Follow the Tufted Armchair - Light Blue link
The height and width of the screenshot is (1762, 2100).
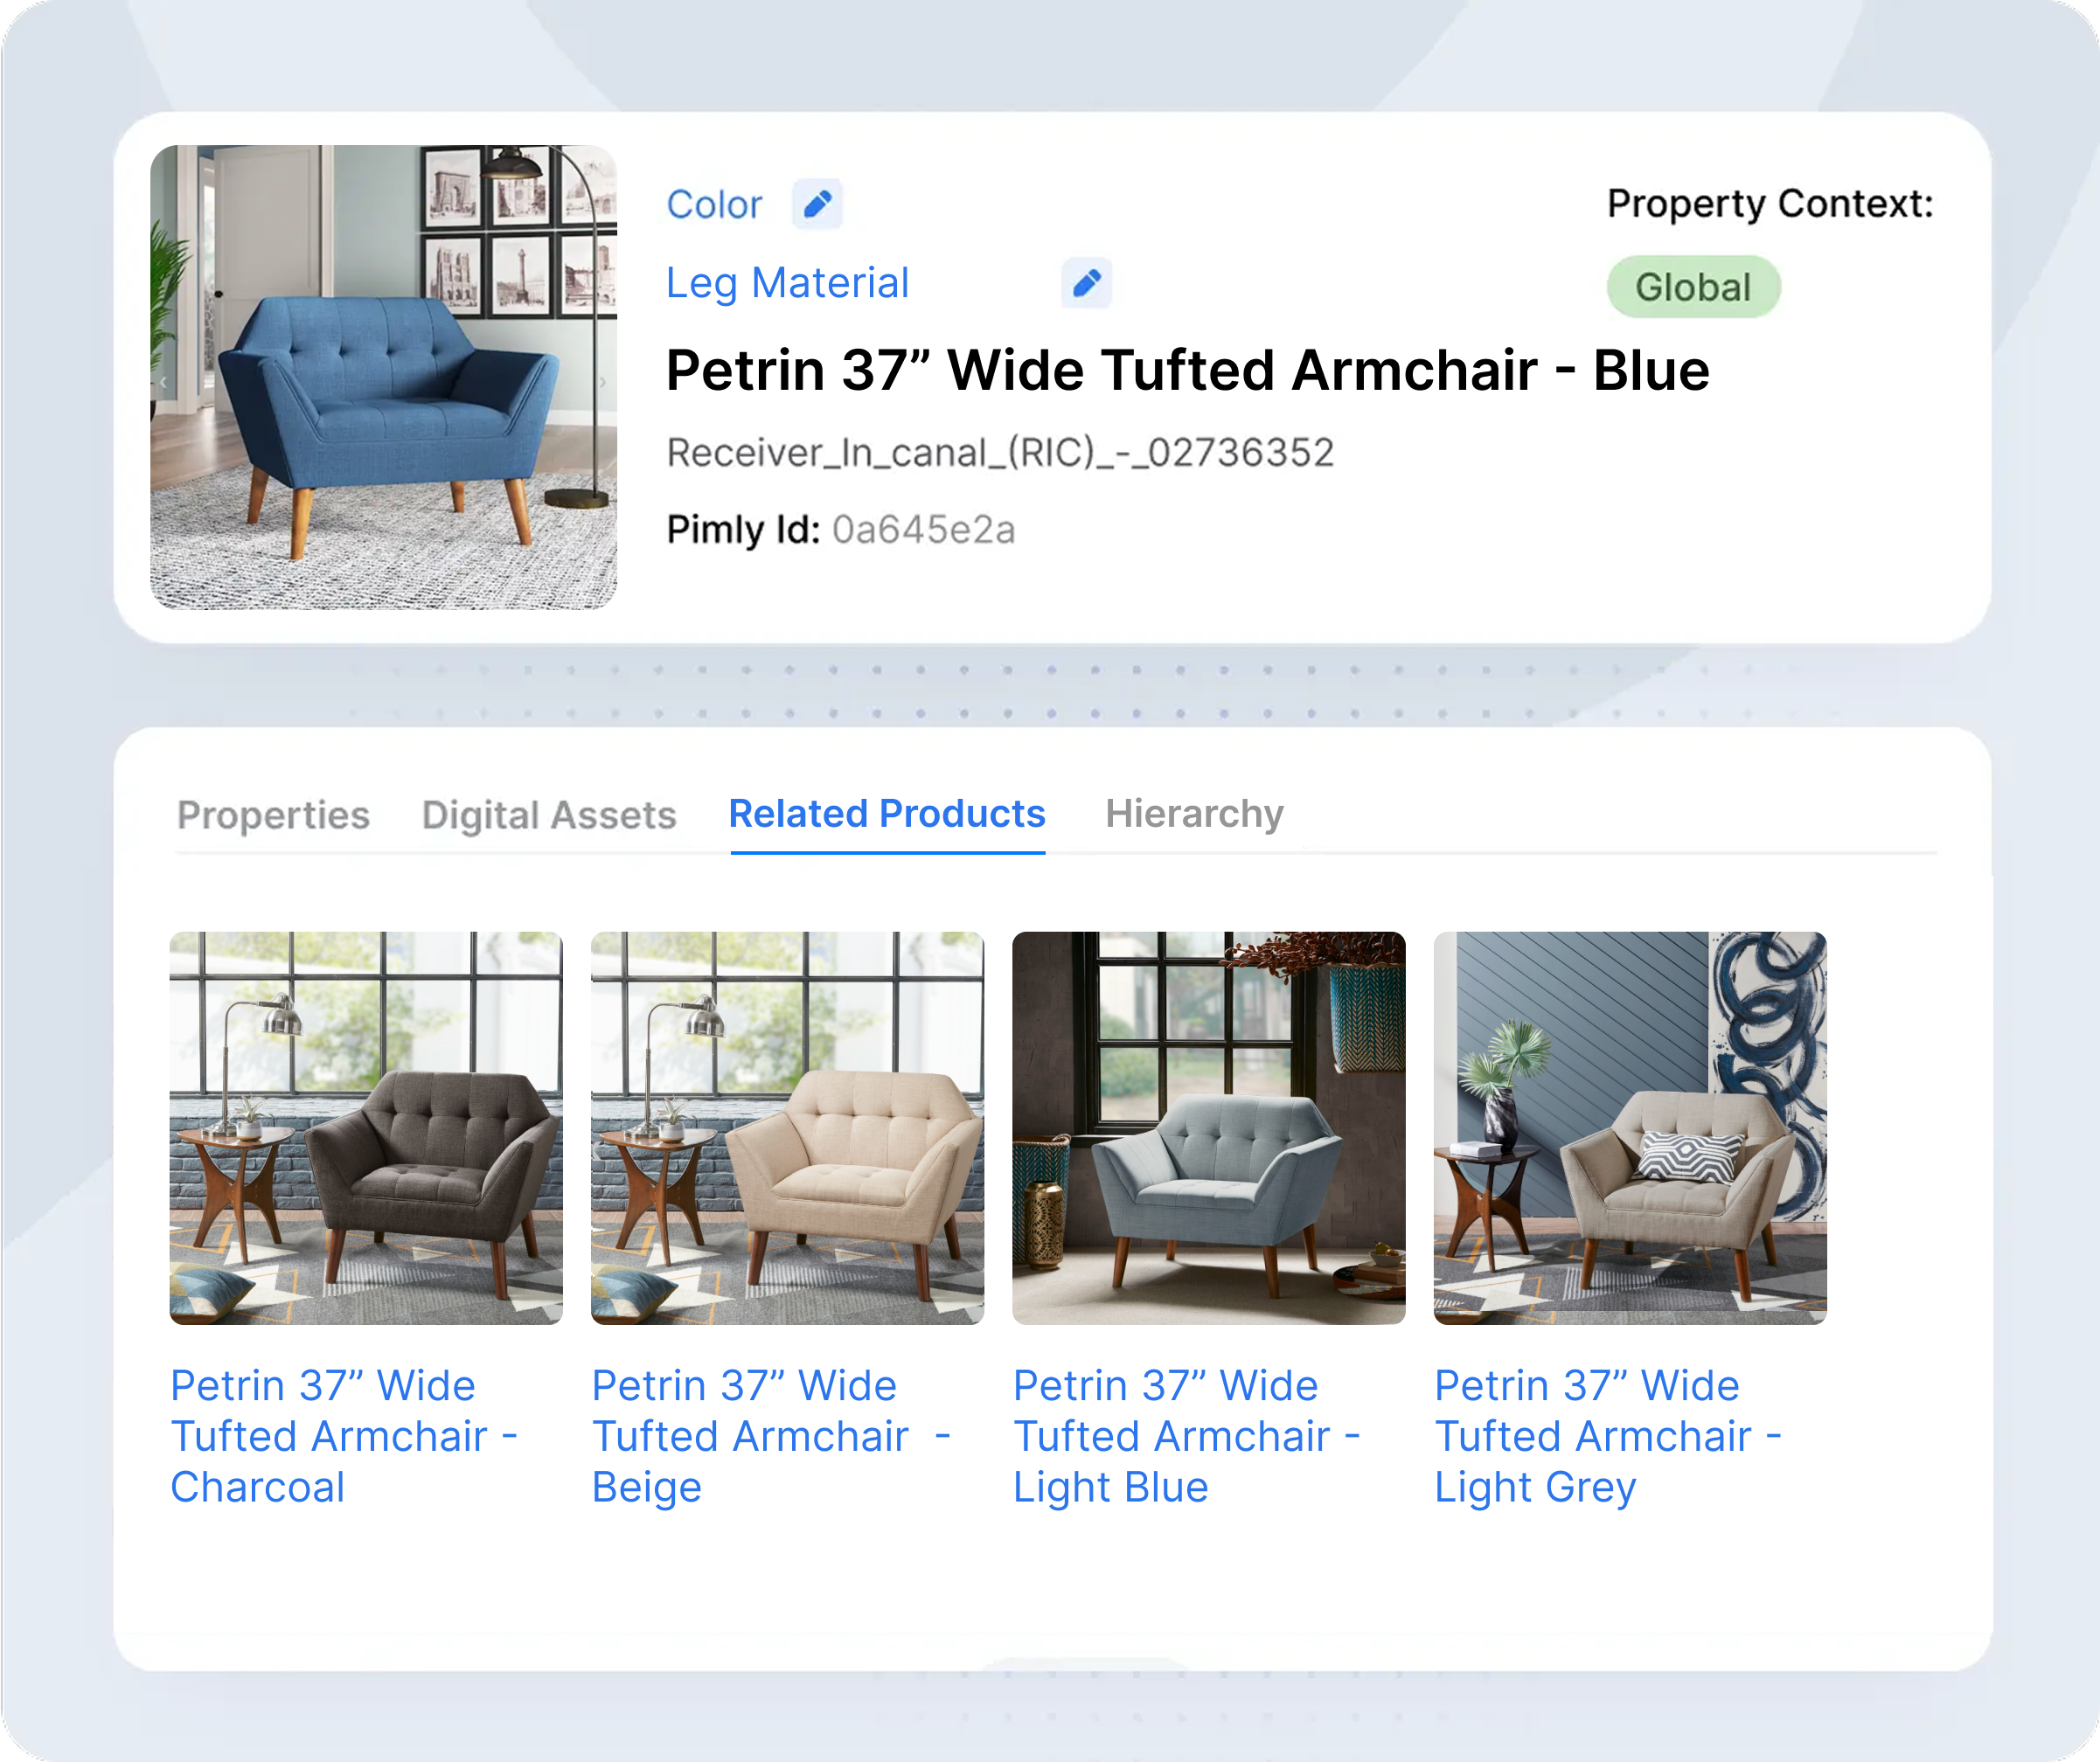(1187, 1437)
